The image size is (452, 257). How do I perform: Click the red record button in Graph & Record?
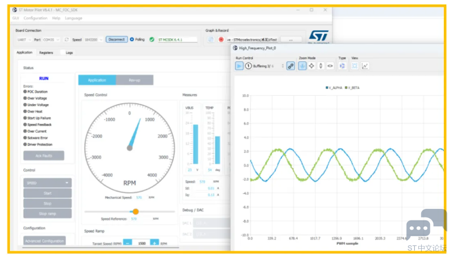pyautogui.click(x=221, y=39)
